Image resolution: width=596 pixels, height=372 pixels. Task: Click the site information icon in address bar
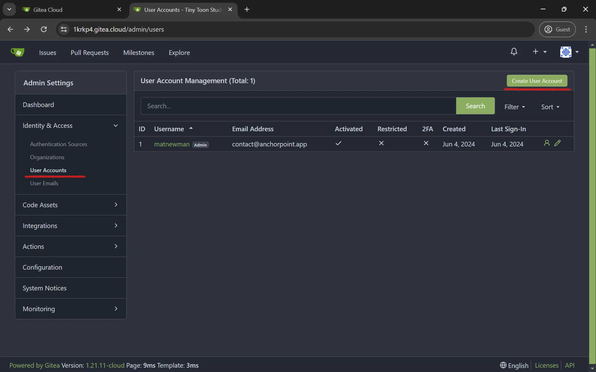pos(64,29)
